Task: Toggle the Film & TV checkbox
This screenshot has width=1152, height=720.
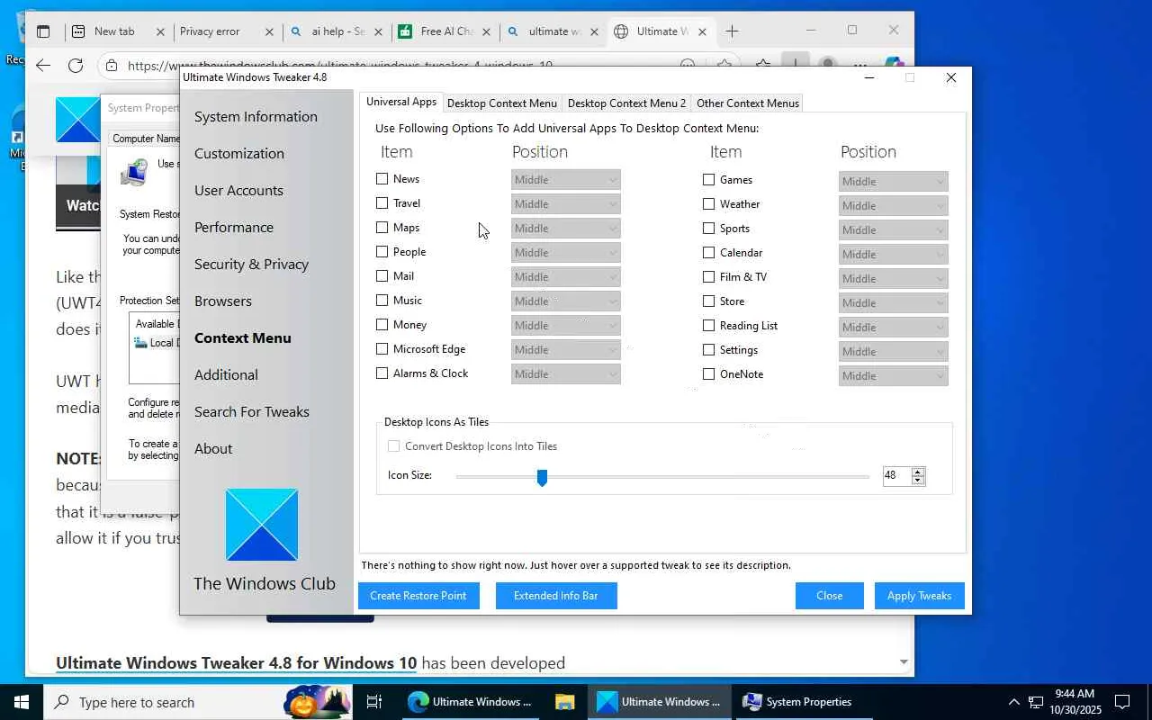Action: 709,277
